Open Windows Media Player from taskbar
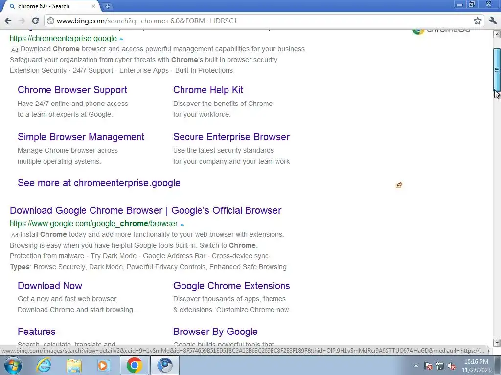Screen dimensions: 501x375 (x=103, y=365)
